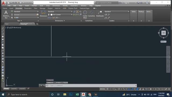Viewport: 172px width, 97px height.
Task: Open the text style Standard dropdown
Action: pos(26,12)
